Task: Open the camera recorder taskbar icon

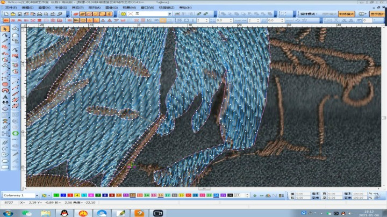Action: pos(157,213)
